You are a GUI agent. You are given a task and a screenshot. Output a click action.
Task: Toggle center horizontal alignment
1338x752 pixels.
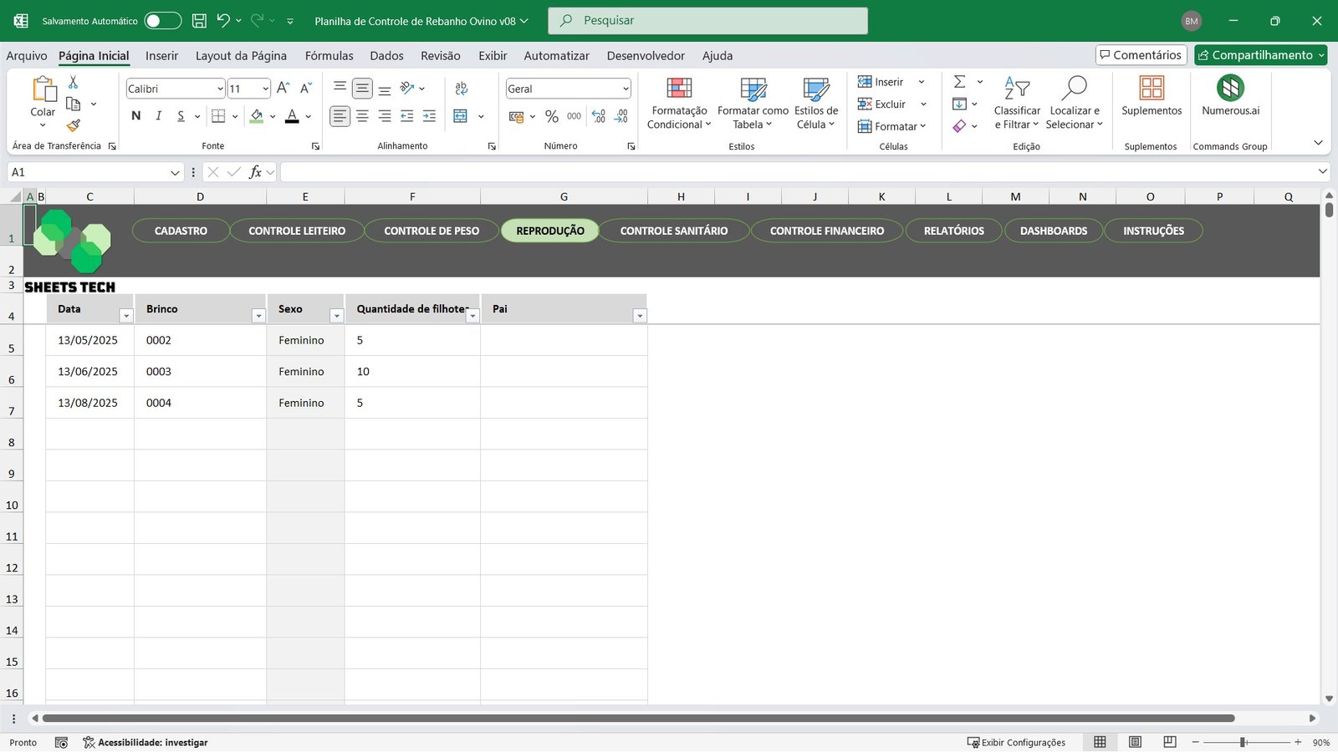362,116
